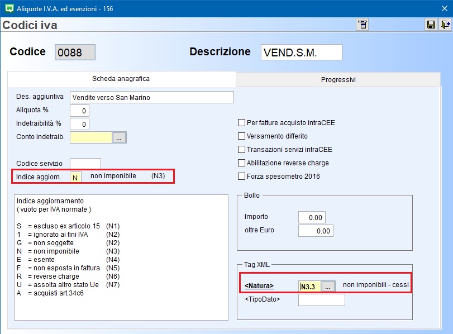Click the <TipoDato> input field
Viewport: 453px width, 334px height.
[322, 300]
